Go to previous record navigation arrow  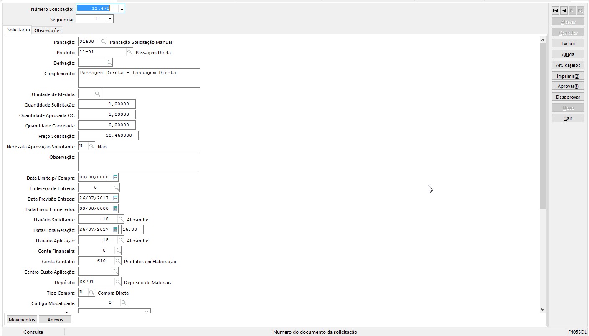pos(564,11)
